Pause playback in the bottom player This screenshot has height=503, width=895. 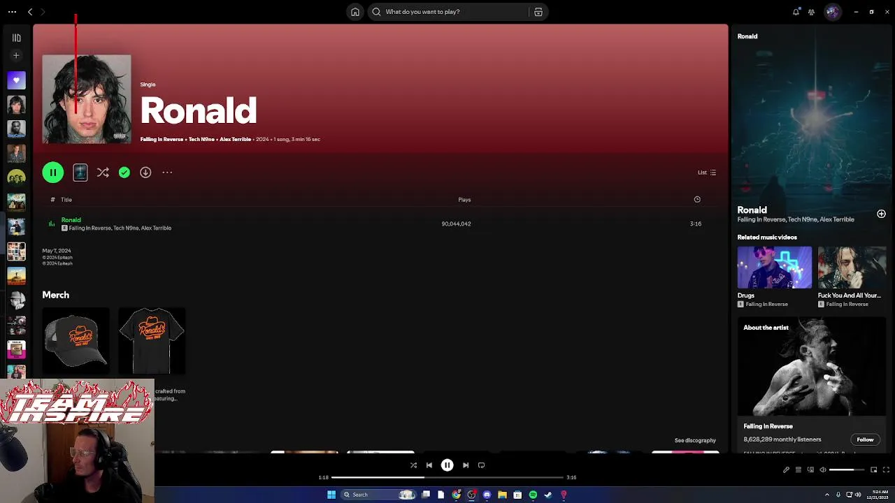[x=447, y=465]
